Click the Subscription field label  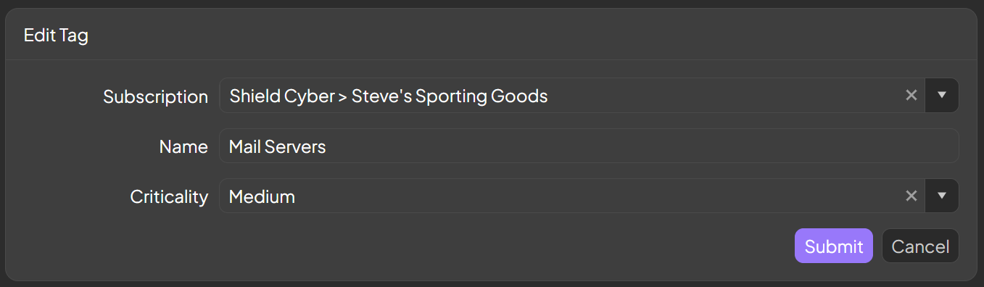click(156, 96)
